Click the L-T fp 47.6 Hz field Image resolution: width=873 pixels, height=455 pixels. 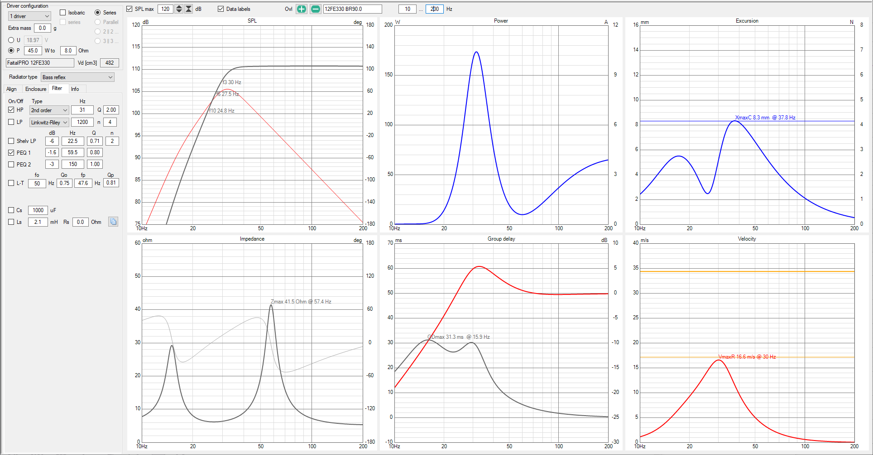click(83, 183)
